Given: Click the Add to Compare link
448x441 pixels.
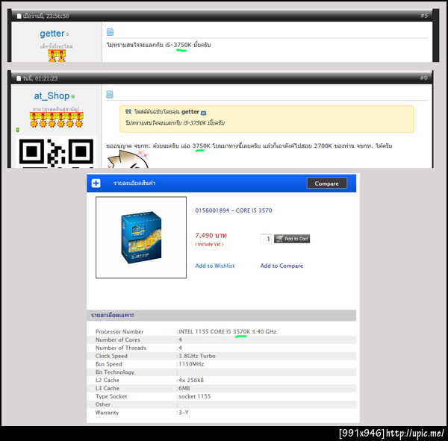Looking at the screenshot, I should click(x=281, y=266).
